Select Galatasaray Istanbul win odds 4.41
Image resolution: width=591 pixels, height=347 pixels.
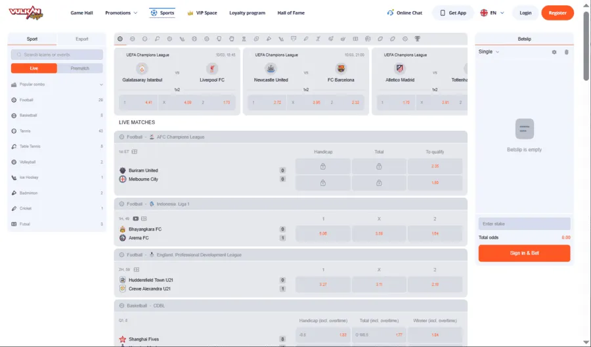[139, 103]
